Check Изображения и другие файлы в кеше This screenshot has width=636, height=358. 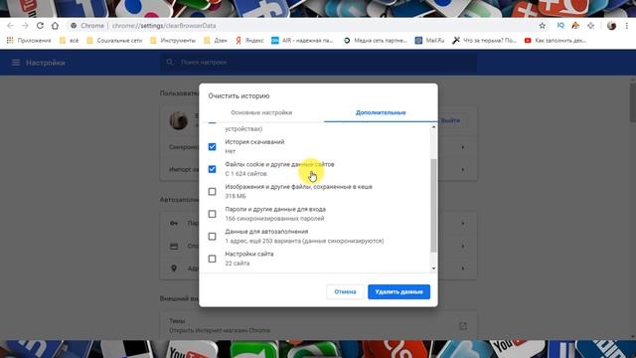(x=212, y=191)
